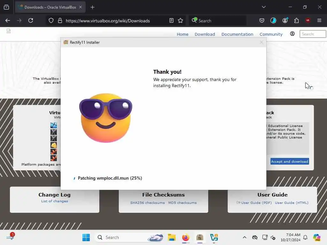Click the browser Search box
Image resolution: width=327 pixels, height=245 pixels.
tap(217, 21)
